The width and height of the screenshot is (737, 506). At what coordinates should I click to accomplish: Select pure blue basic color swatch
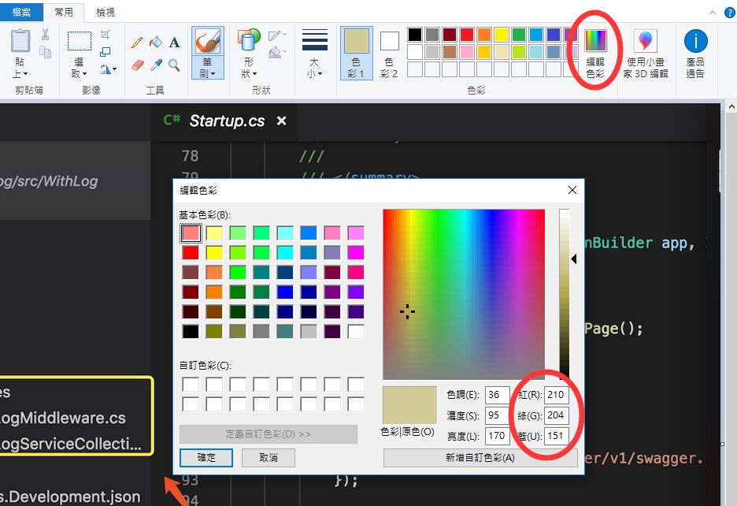[x=285, y=292]
